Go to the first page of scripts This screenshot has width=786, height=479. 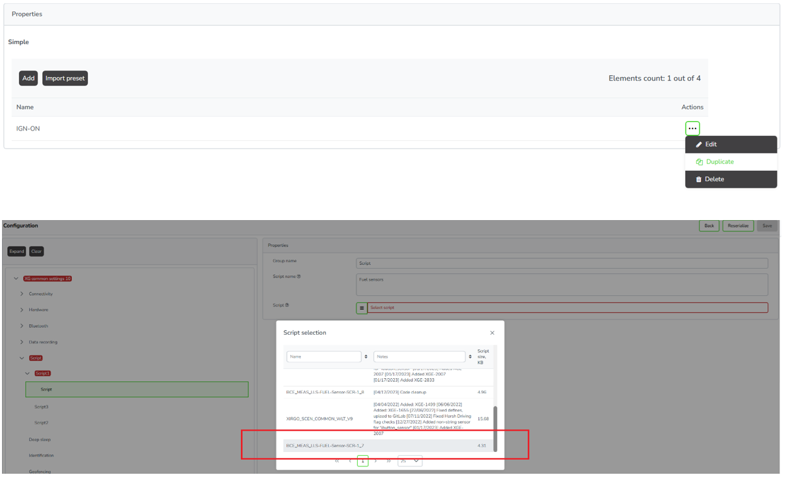(337, 461)
